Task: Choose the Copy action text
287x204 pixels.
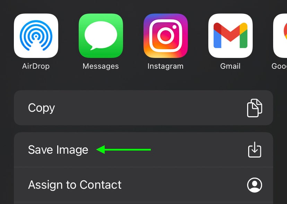Action: pos(41,108)
